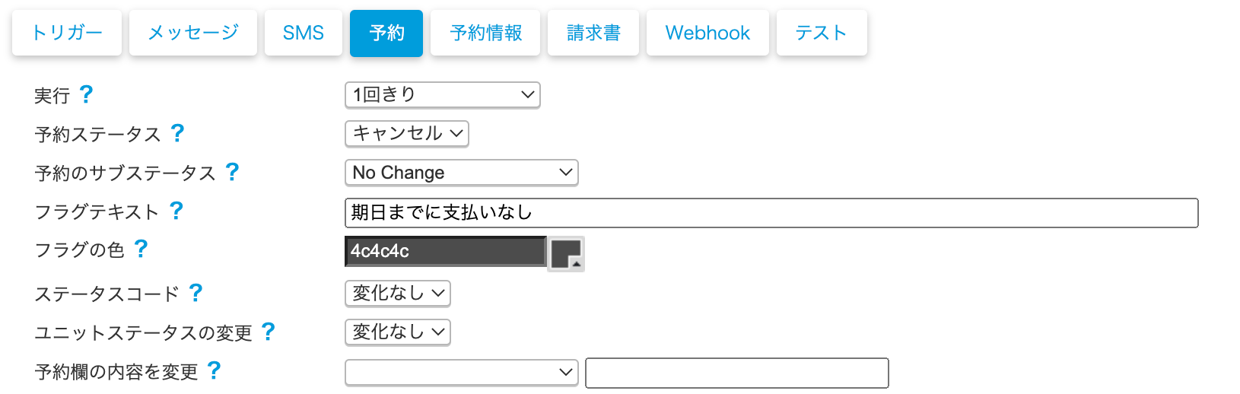Viewport: 1240px width, 394px height.
Task: Click help icon beside 予約欄の内容を変更
Action: (215, 370)
